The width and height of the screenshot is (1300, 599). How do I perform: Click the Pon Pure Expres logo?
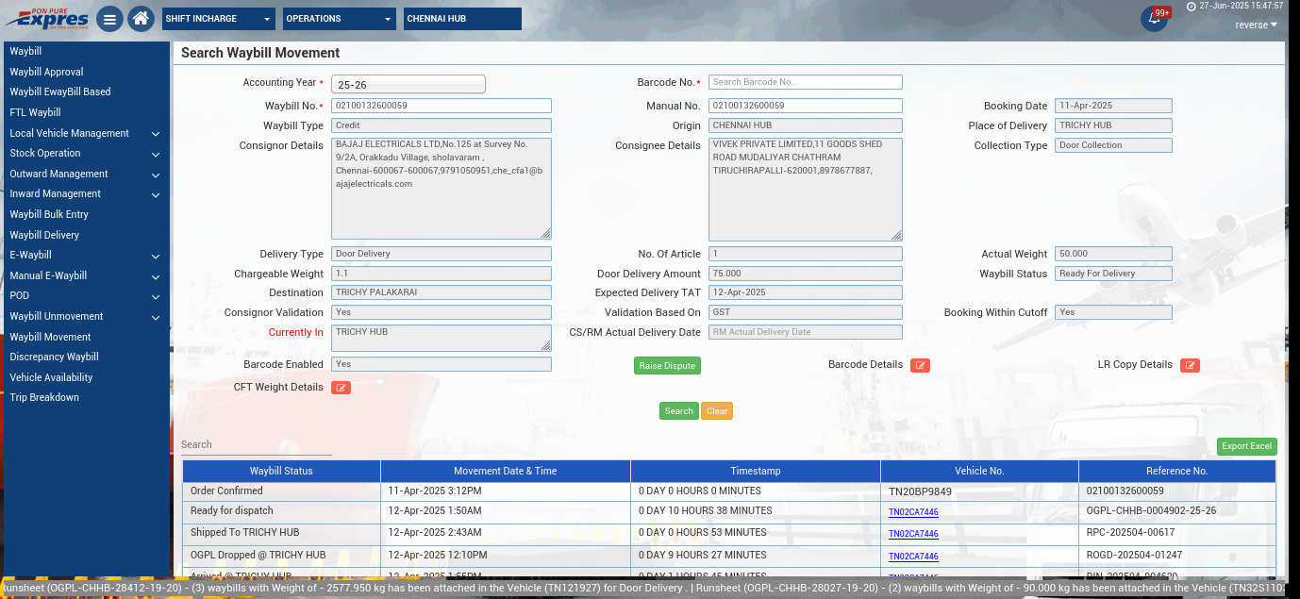[47, 19]
